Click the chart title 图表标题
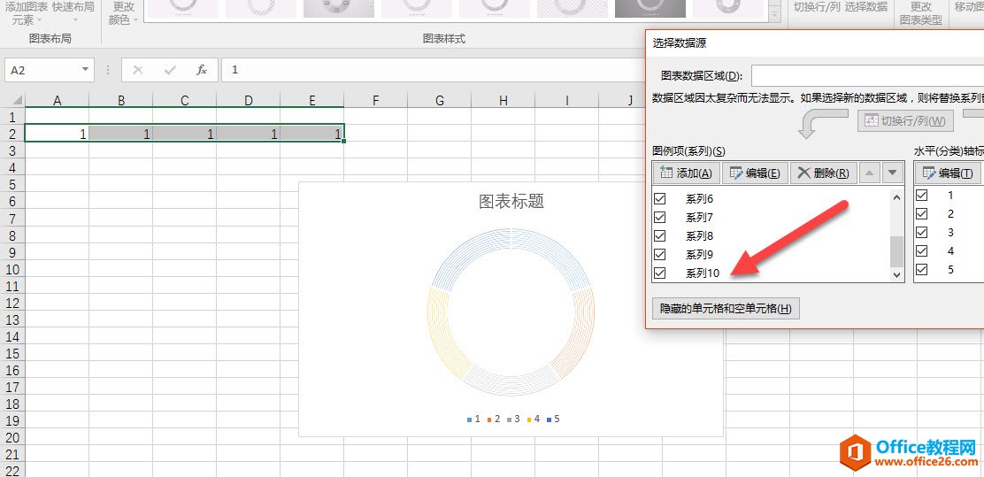This screenshot has width=984, height=477. click(511, 202)
